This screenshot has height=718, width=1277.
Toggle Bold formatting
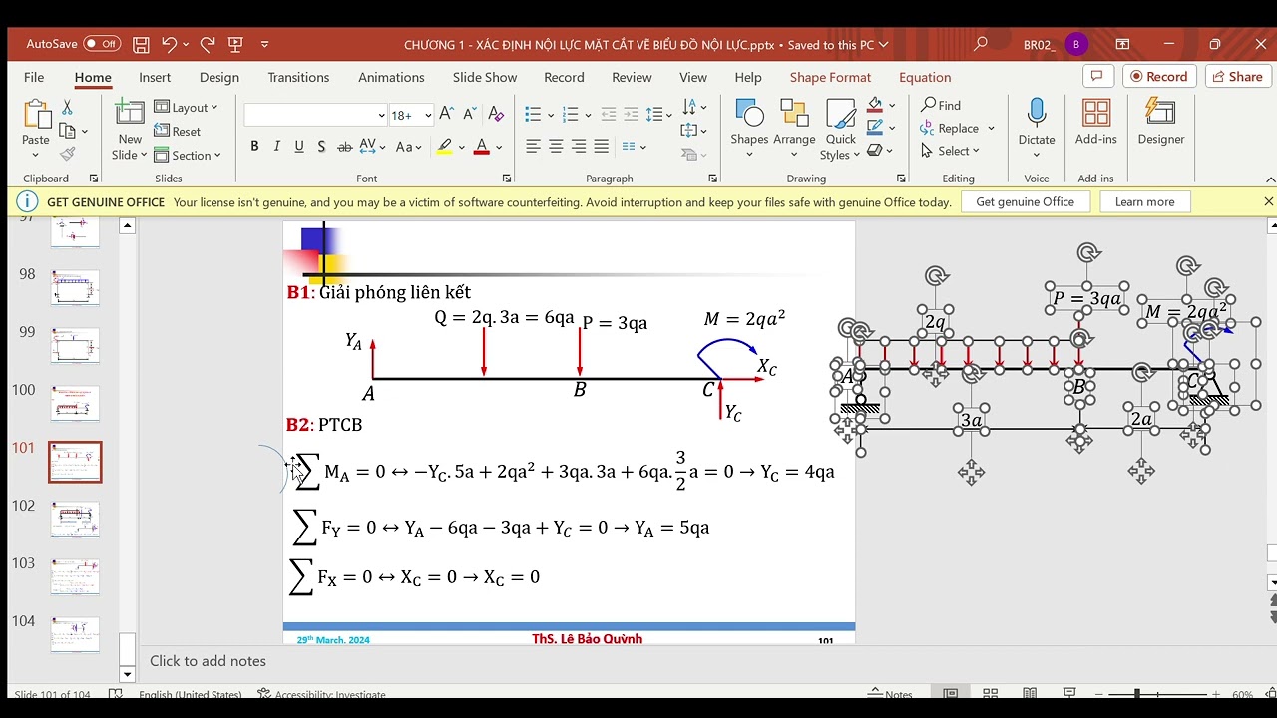point(254,147)
